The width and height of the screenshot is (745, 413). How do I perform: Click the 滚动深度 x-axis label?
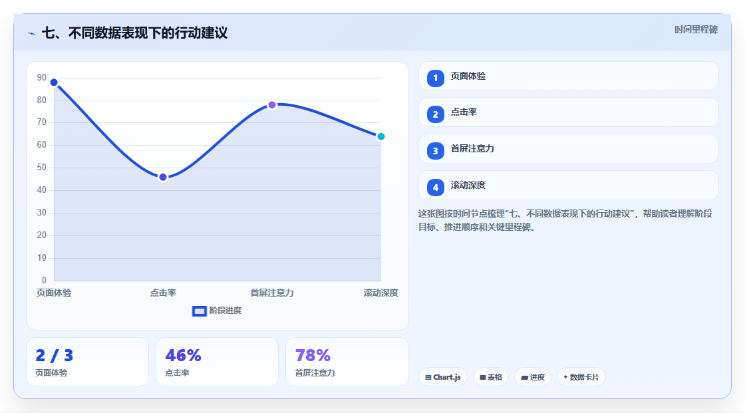coord(381,293)
